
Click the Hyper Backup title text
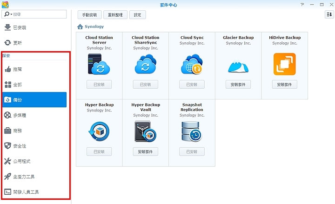coord(99,105)
